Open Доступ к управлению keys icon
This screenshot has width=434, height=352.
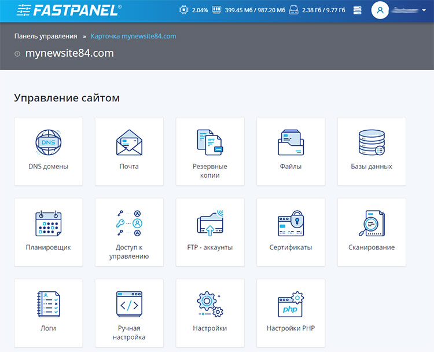click(129, 223)
